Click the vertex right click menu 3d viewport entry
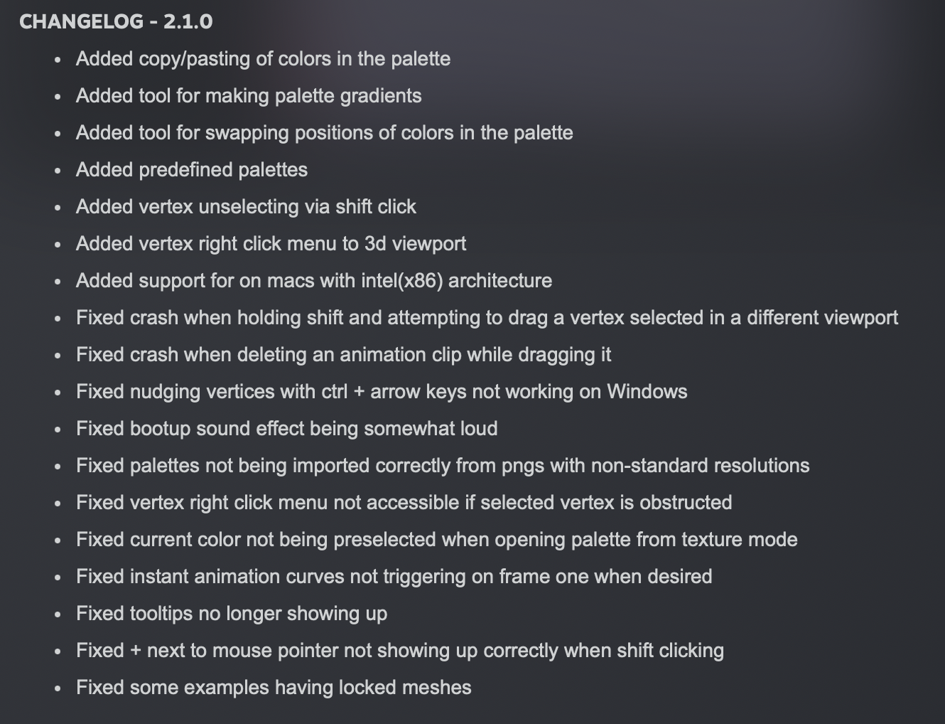 pyautogui.click(x=271, y=243)
